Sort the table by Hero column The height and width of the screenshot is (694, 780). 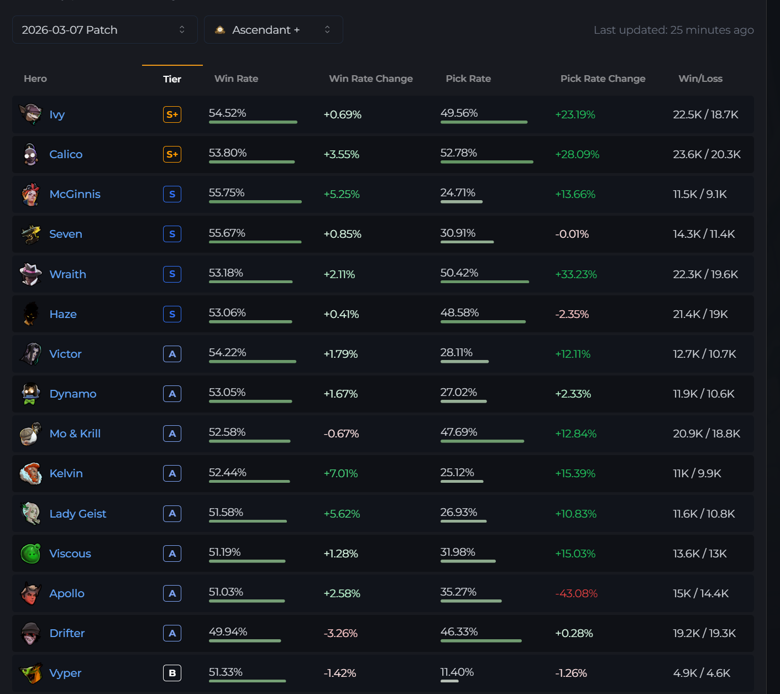pyautogui.click(x=35, y=79)
